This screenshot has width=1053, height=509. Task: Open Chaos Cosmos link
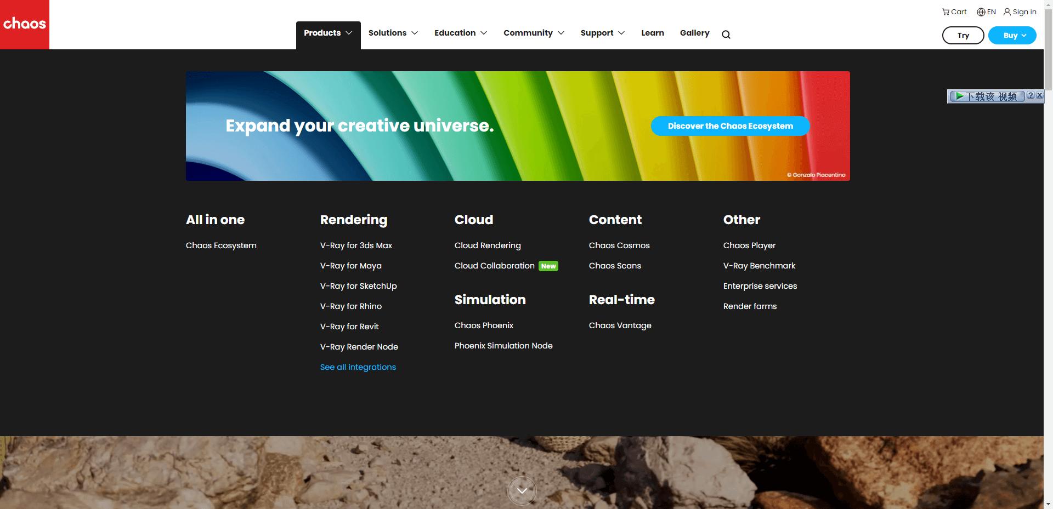[x=619, y=245]
